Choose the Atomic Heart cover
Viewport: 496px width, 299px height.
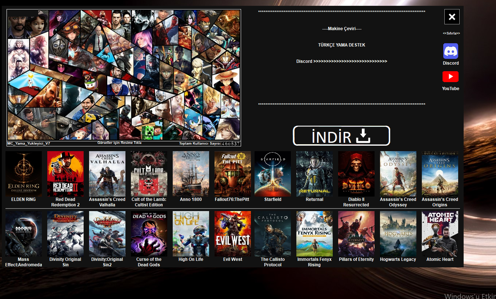[440, 234]
